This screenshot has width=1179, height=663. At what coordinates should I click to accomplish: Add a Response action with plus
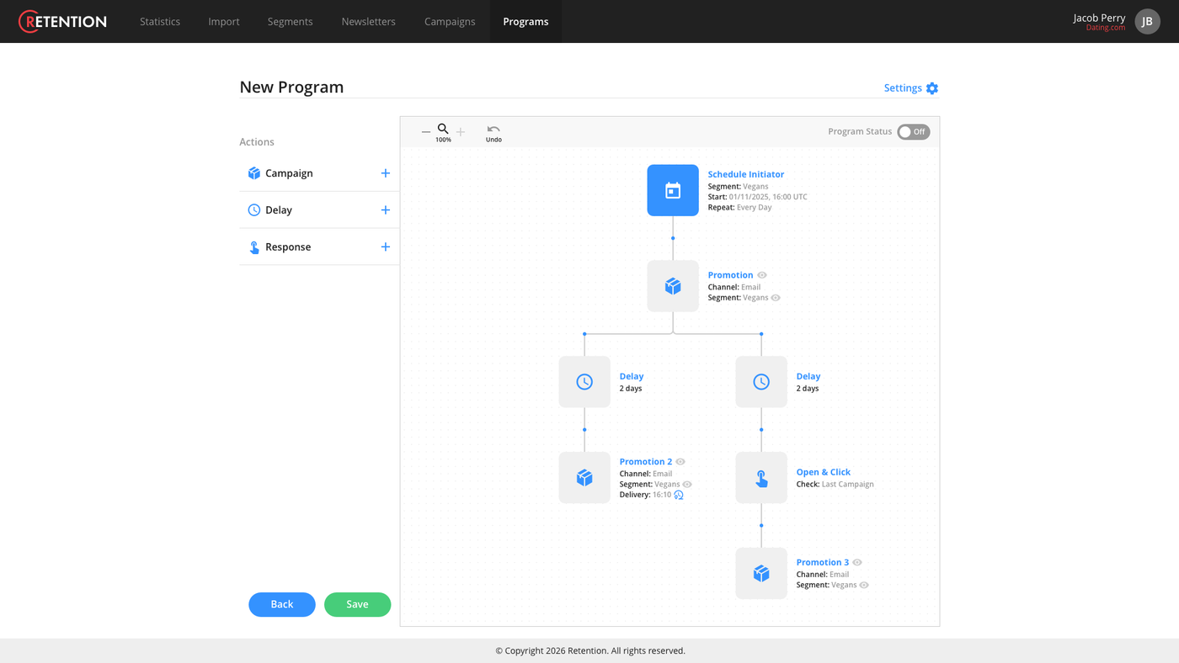[386, 247]
